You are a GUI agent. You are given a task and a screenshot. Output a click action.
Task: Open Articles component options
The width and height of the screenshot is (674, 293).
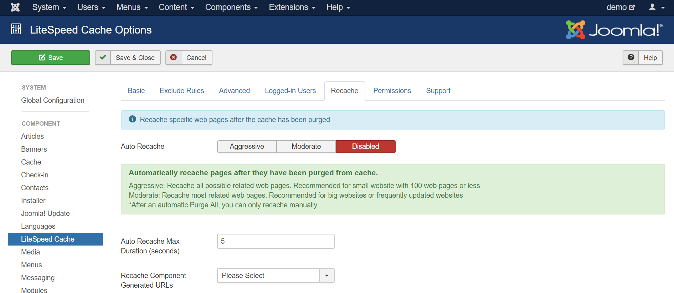(32, 136)
